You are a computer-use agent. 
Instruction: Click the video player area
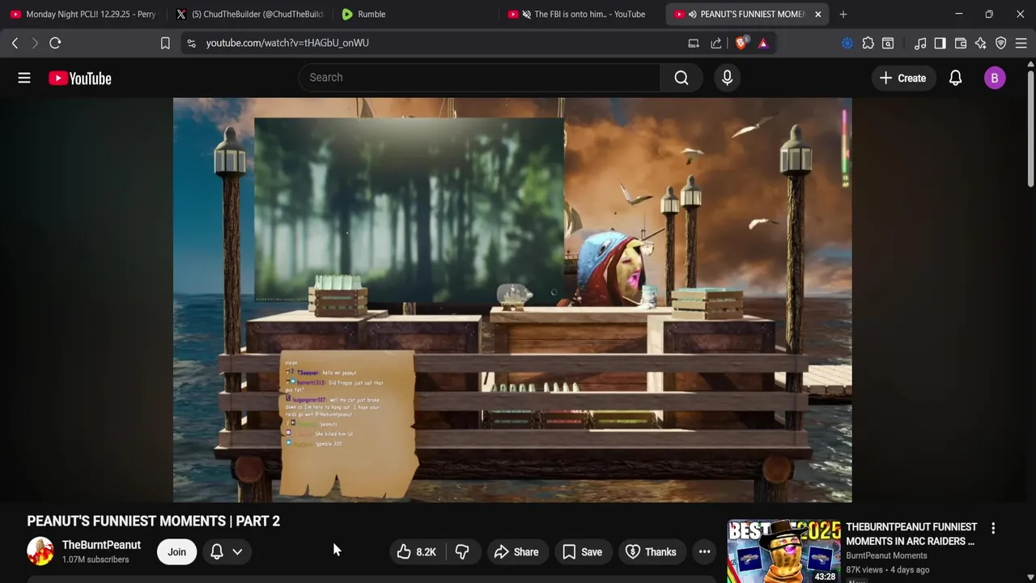[x=512, y=300]
